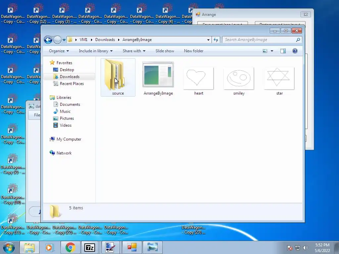Open the Share with menu

click(134, 51)
